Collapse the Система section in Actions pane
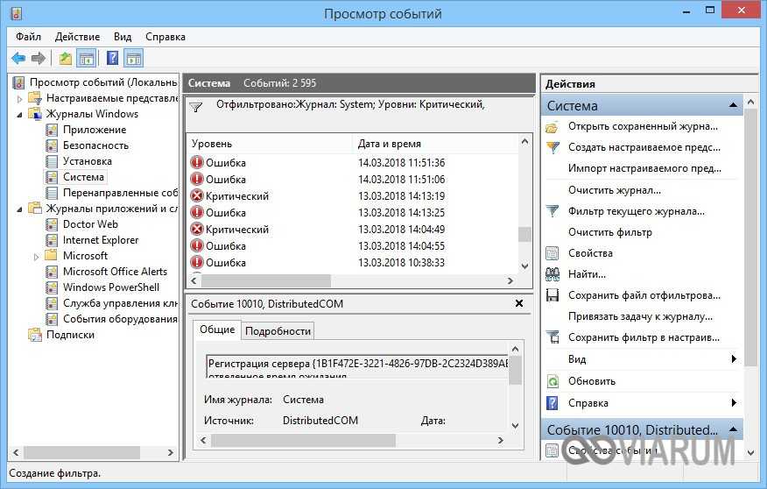This screenshot has height=489, width=767. (732, 105)
